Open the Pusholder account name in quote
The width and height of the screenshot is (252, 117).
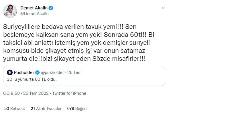tap(23, 72)
